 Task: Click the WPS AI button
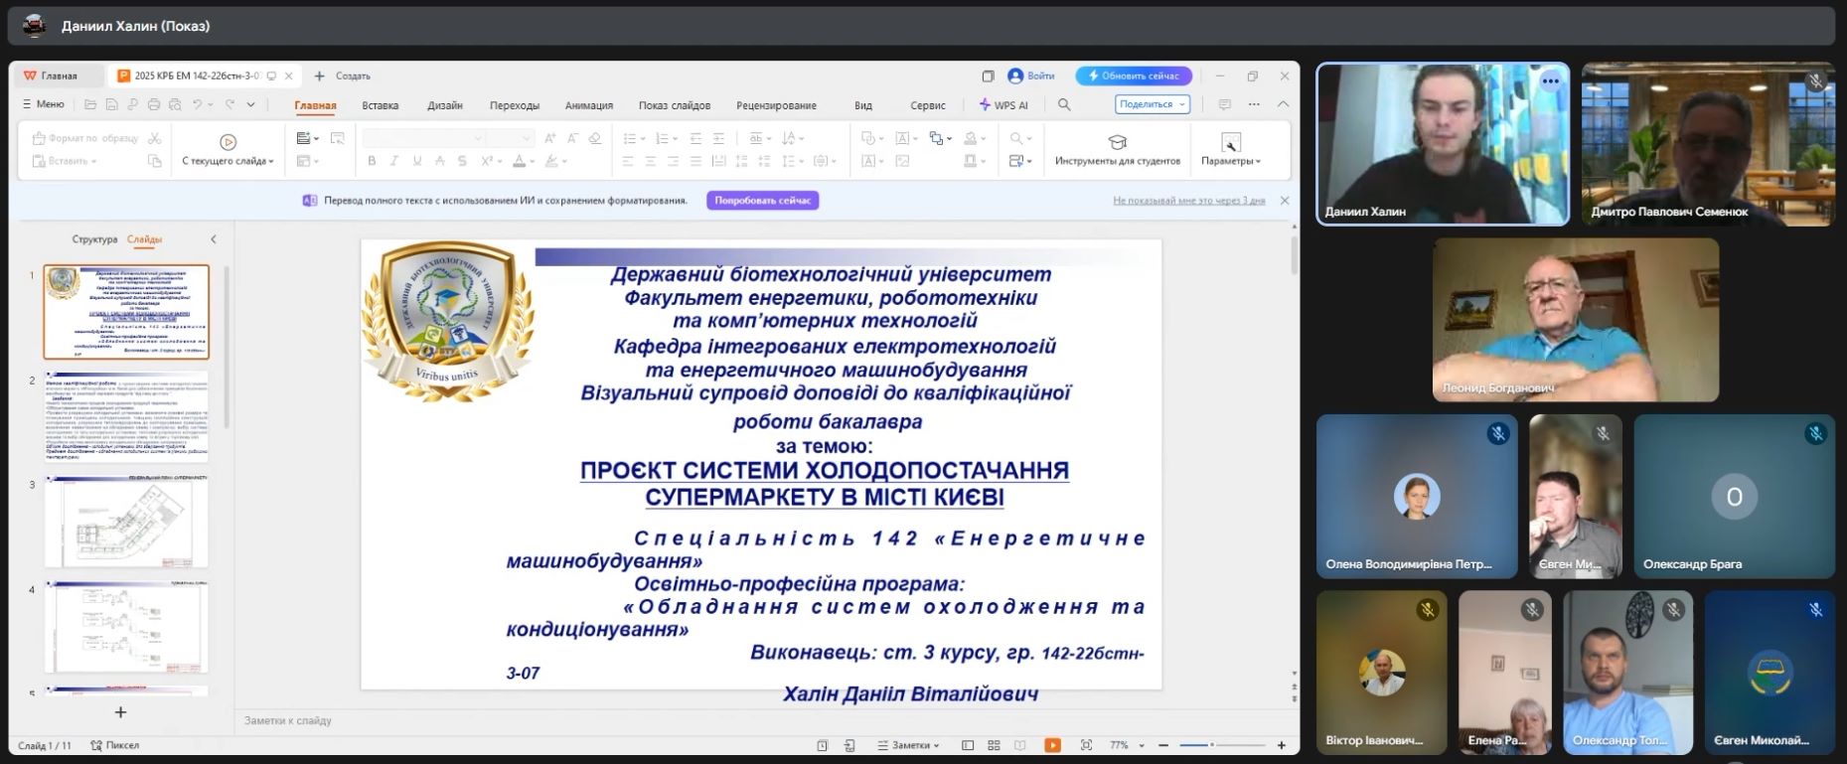[1004, 104]
